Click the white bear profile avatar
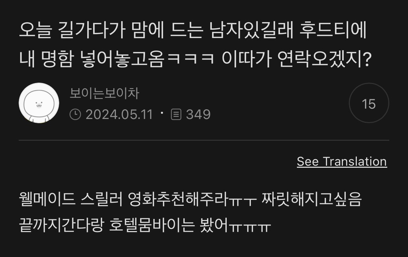Viewport: 408px width, 257px height. click(x=39, y=103)
